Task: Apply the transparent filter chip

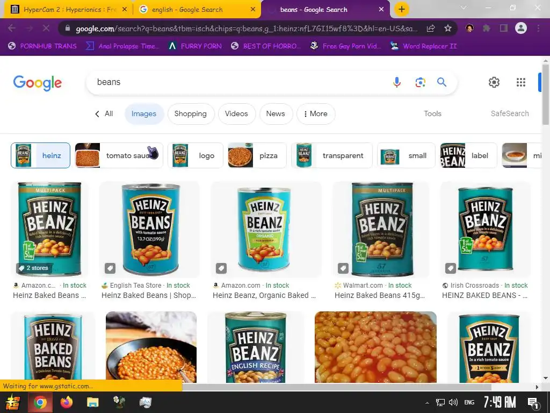Action: tap(331, 155)
